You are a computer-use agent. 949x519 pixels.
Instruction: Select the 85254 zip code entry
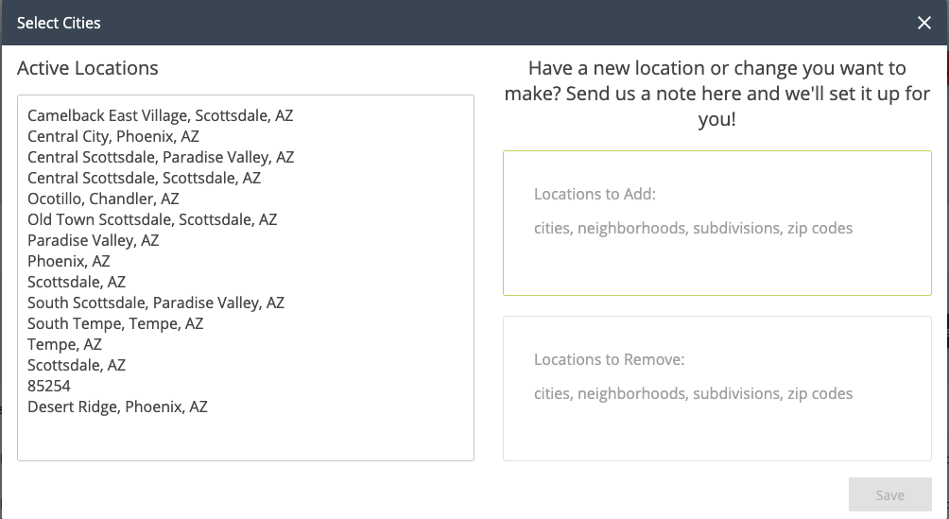(x=49, y=386)
